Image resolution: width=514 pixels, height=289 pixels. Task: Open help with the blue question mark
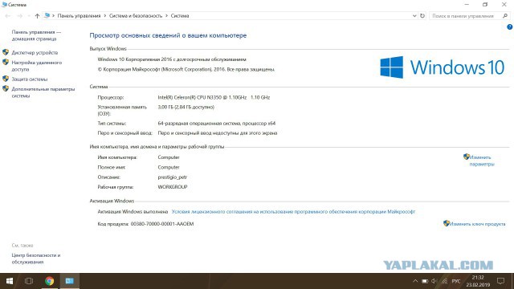click(x=510, y=27)
